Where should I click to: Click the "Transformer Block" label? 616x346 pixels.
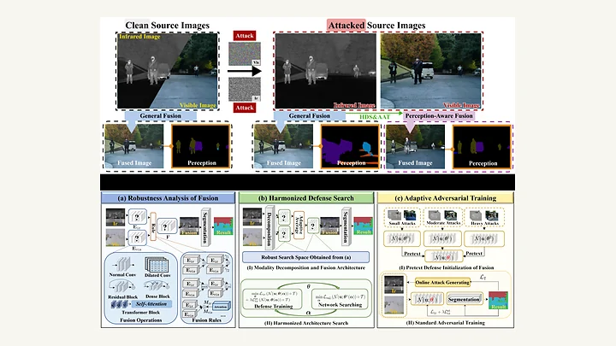pyautogui.click(x=140, y=313)
